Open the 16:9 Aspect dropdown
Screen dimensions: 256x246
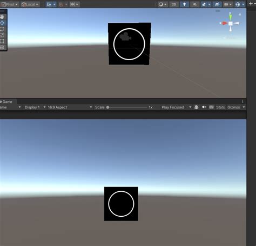70,107
